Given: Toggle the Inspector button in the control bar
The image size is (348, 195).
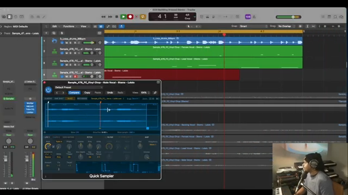Looking at the screenshot, I should (10, 17).
